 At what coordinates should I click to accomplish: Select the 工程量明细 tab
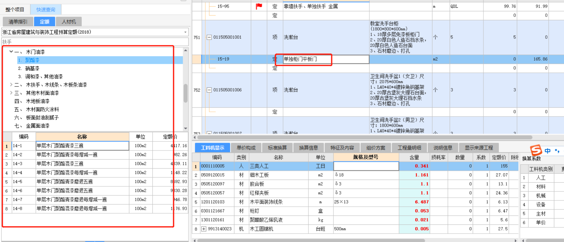409,148
